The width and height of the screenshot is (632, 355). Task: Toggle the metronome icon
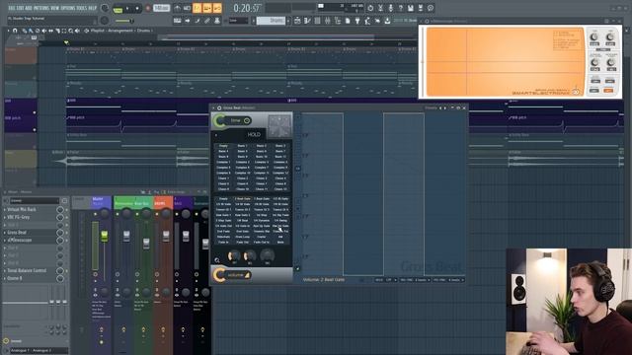tap(178, 8)
